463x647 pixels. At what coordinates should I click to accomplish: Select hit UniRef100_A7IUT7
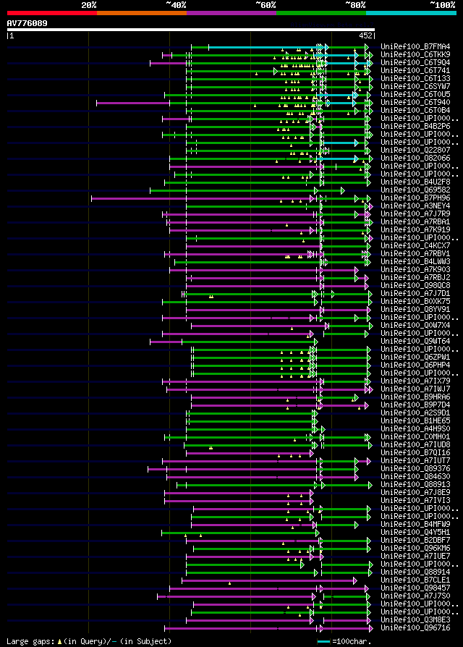415,461
